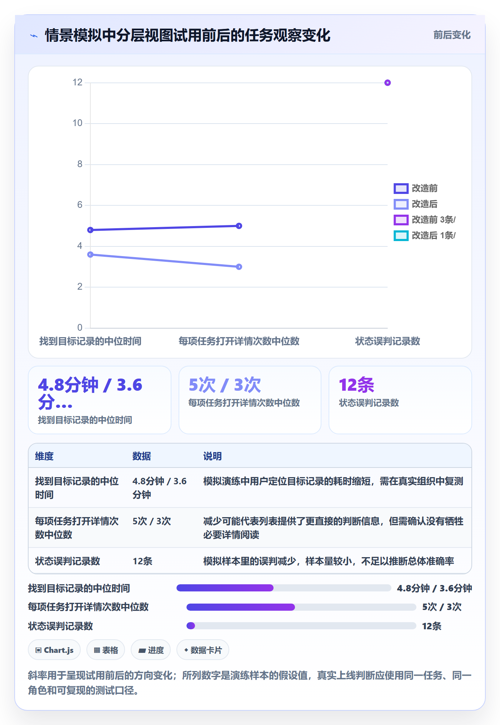Click the y-axis tick label 0
This screenshot has height=725, width=500.
[80, 327]
